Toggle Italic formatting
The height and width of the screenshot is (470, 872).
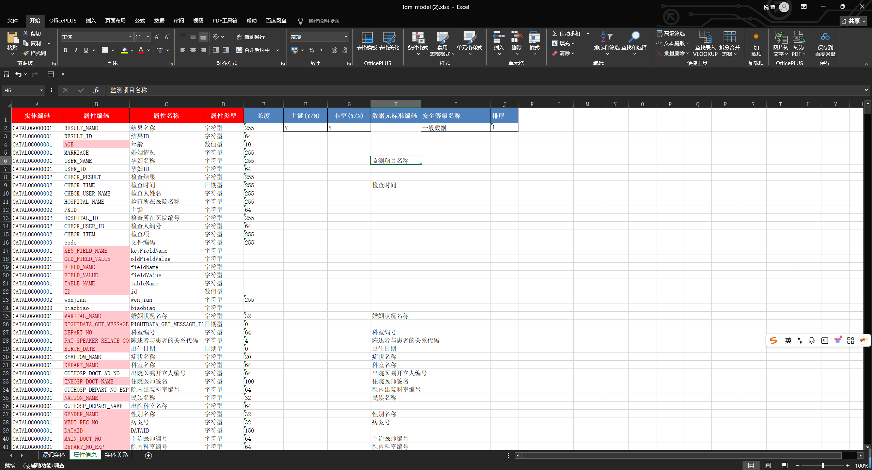[76, 50]
